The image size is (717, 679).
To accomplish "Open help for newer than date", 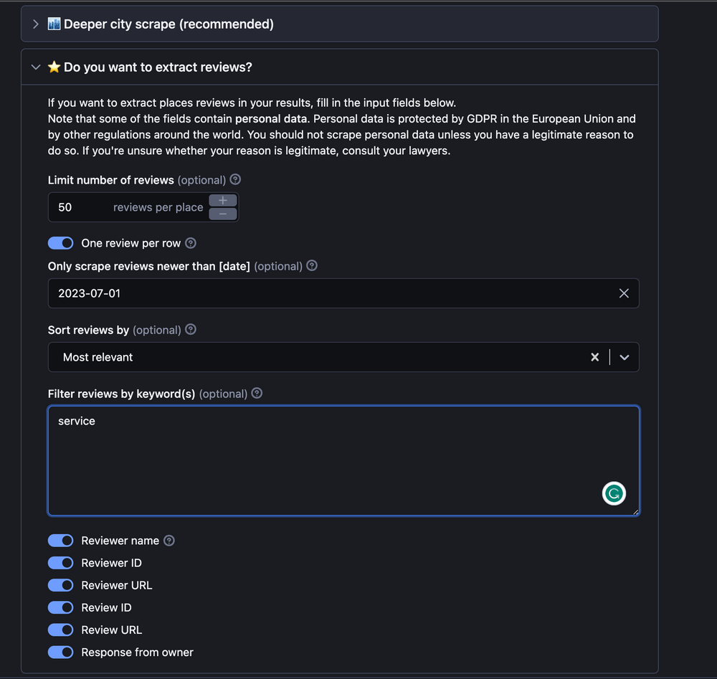I will coord(312,266).
